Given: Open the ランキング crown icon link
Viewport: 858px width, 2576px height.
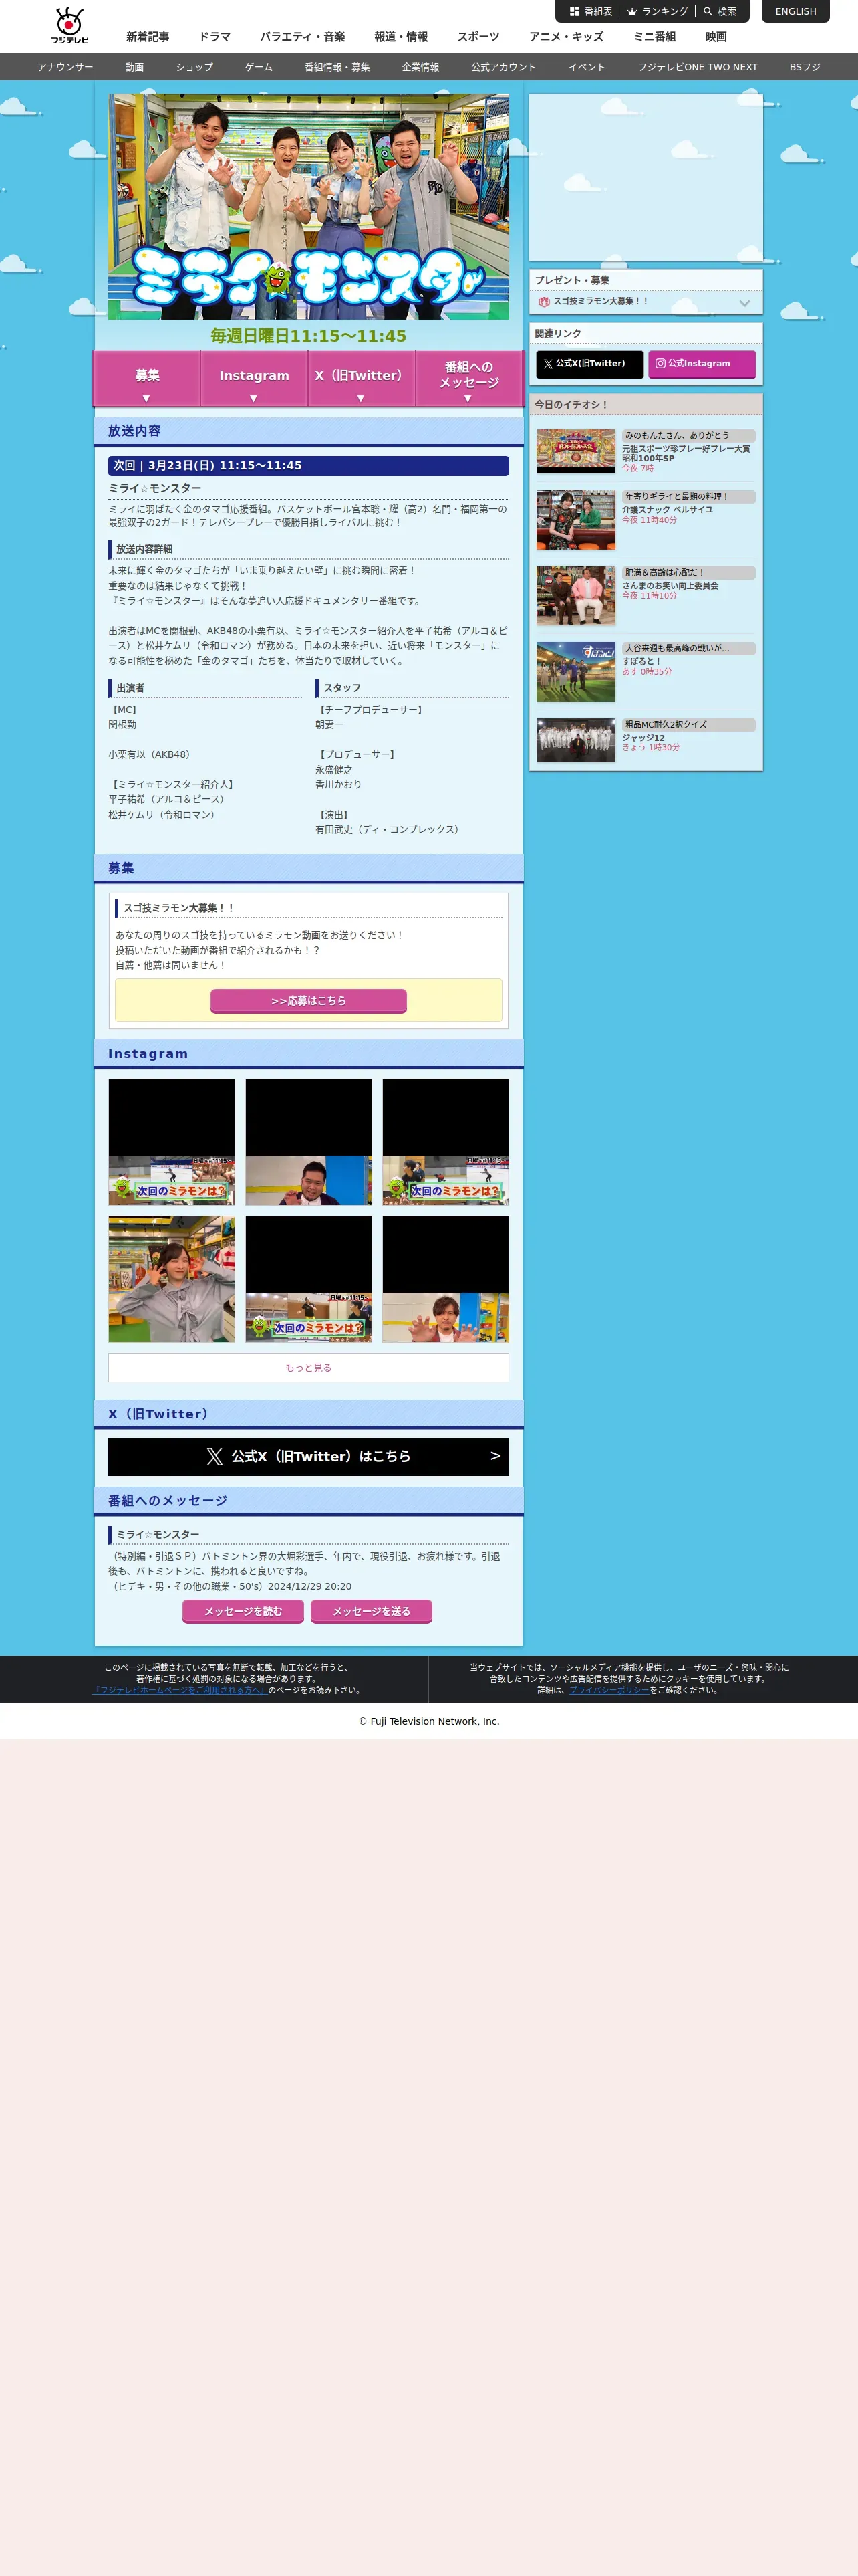Looking at the screenshot, I should (658, 12).
